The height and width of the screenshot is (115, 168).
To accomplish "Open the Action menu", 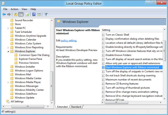I will tap(14, 9).
